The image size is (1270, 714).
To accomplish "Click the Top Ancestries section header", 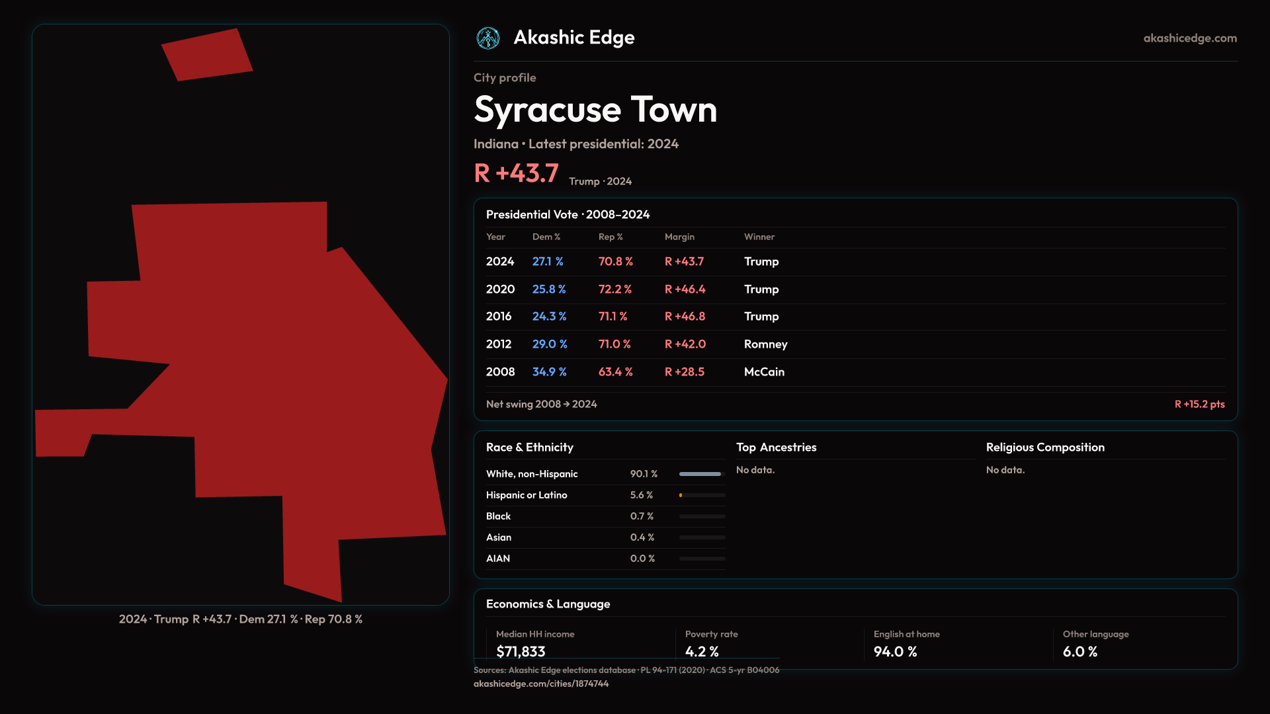I will pos(776,448).
